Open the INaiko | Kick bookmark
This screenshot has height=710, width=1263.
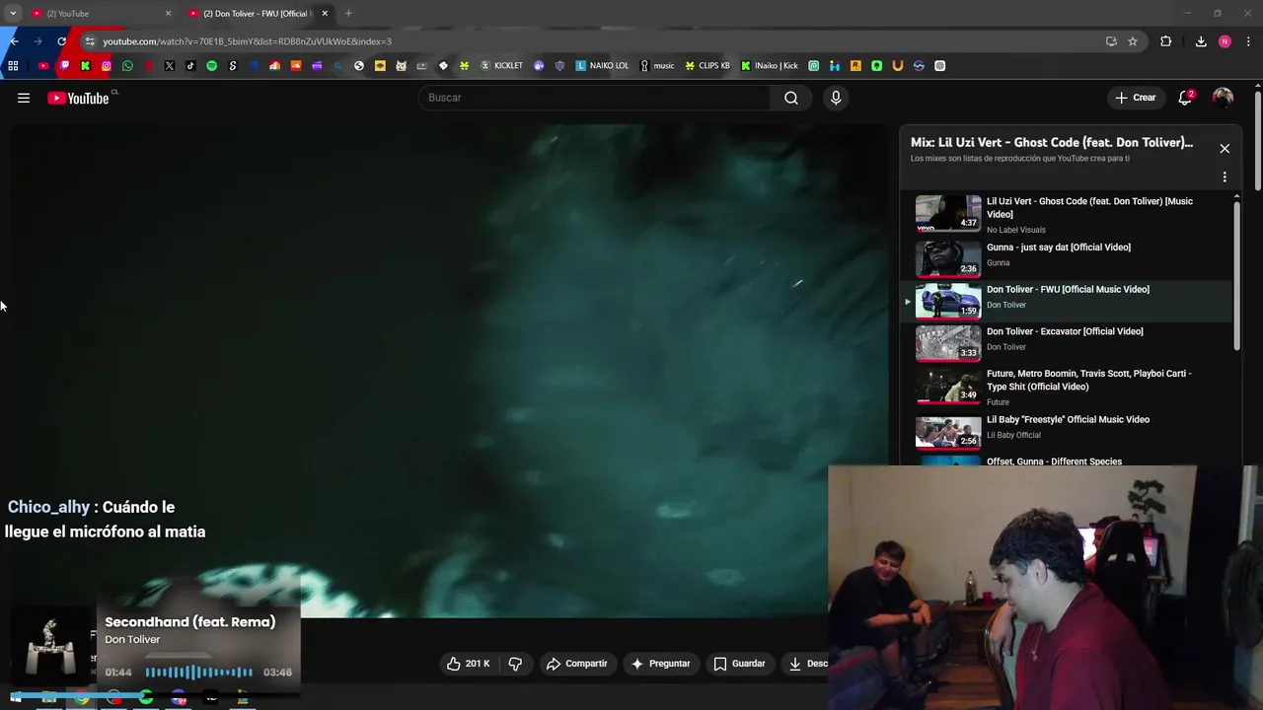click(770, 66)
